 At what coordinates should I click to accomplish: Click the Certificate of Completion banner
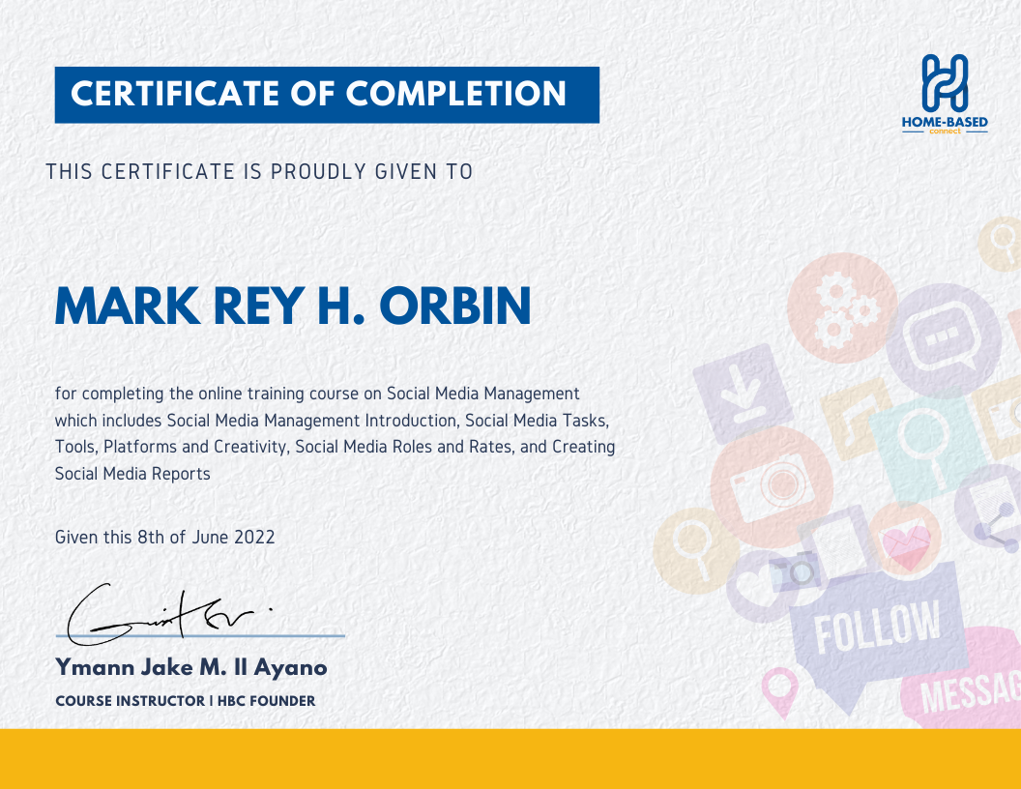(x=327, y=95)
